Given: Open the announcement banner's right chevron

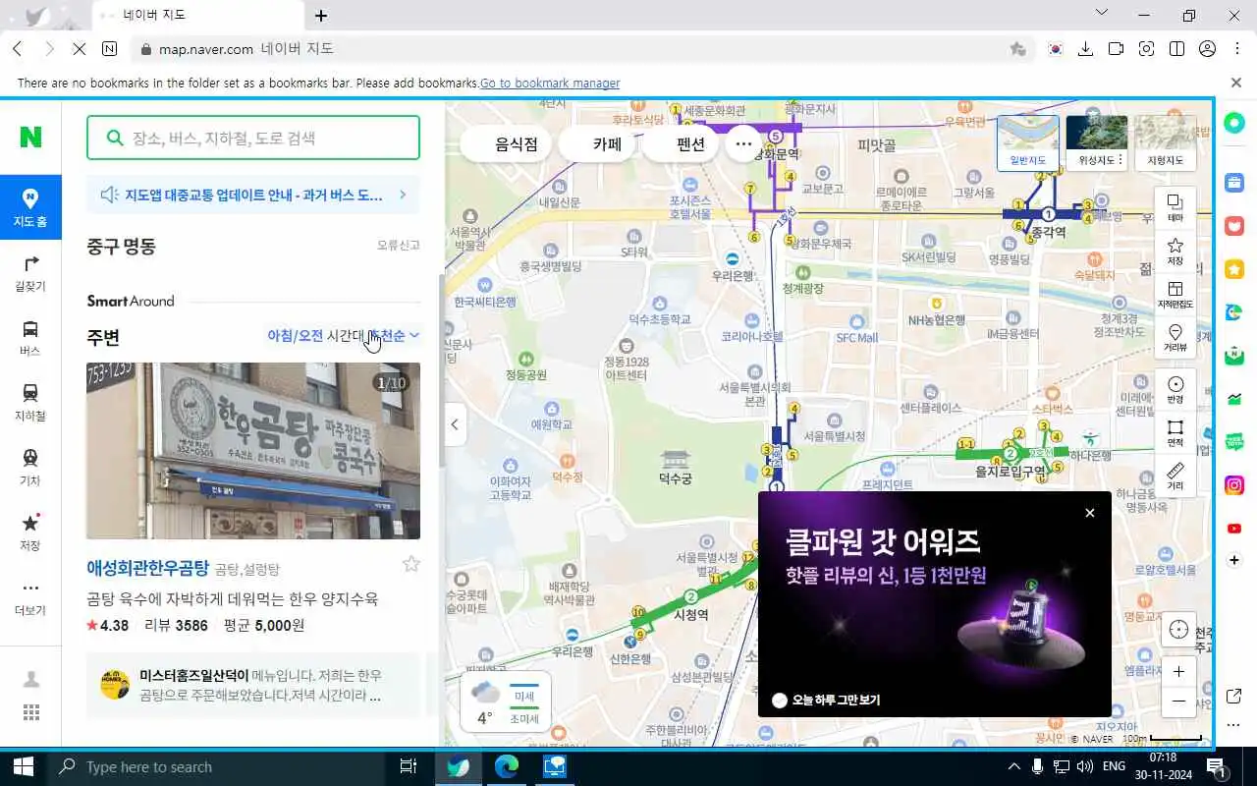Looking at the screenshot, I should [x=403, y=195].
